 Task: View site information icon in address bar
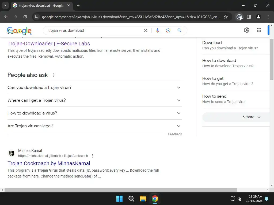click(x=37, y=17)
